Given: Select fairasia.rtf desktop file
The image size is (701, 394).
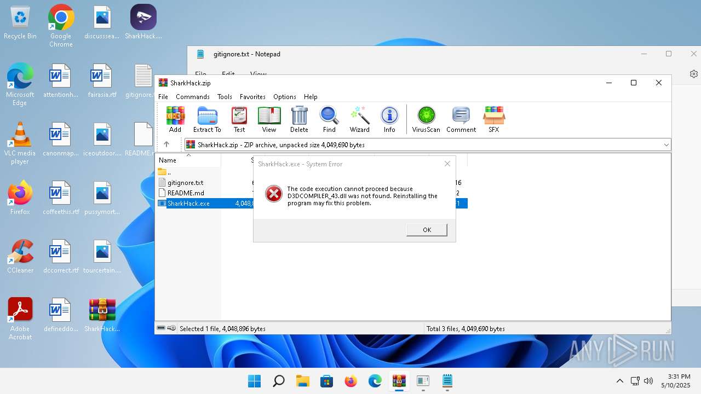Looking at the screenshot, I should point(102,81).
